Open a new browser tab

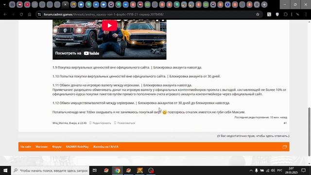[264, 4]
